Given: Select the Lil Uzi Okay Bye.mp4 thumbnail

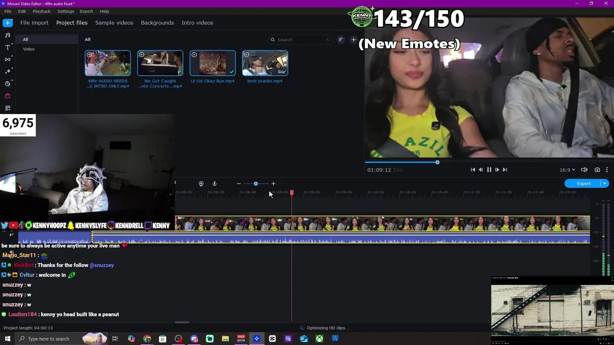Looking at the screenshot, I should 213,63.
